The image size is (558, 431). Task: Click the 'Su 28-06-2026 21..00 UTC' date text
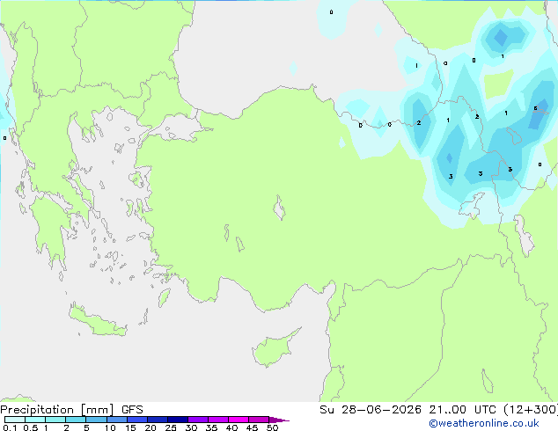pyautogui.click(x=407, y=410)
